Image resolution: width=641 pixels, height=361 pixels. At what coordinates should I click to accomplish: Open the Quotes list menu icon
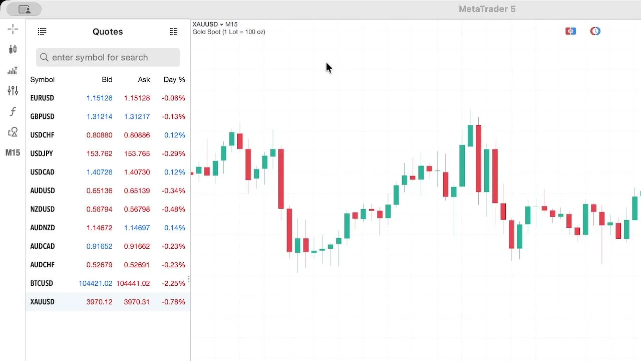(x=42, y=32)
